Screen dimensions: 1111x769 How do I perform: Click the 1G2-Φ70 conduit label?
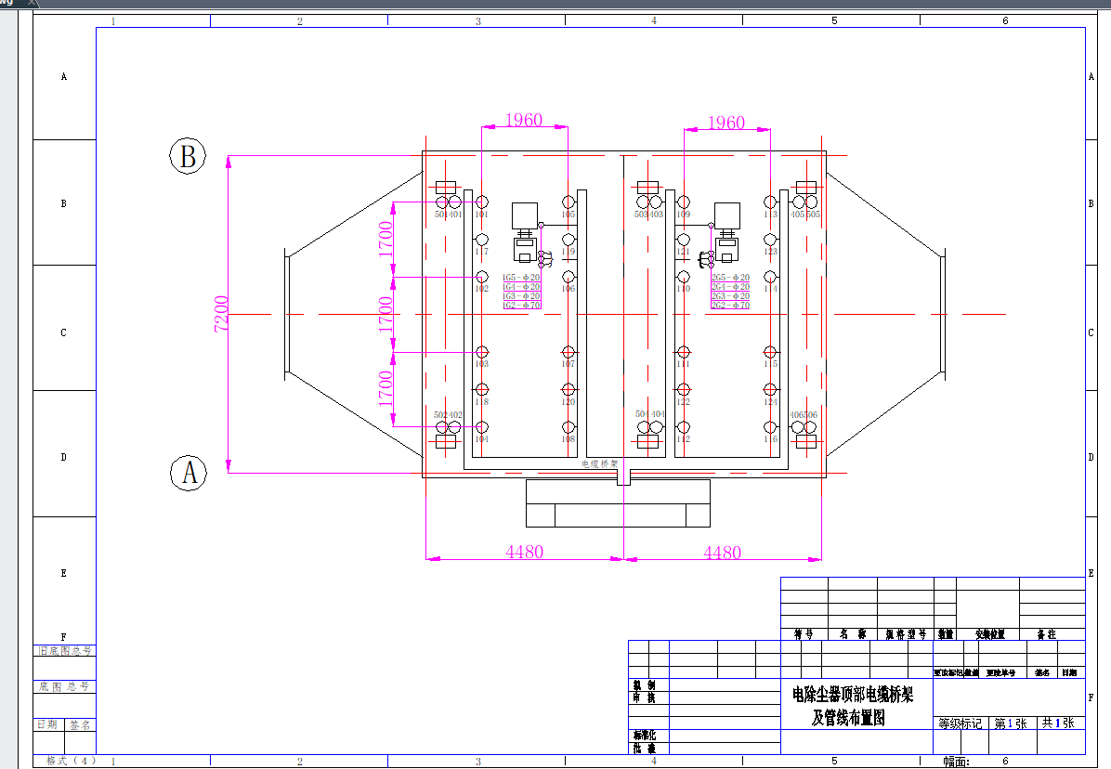tap(521, 306)
